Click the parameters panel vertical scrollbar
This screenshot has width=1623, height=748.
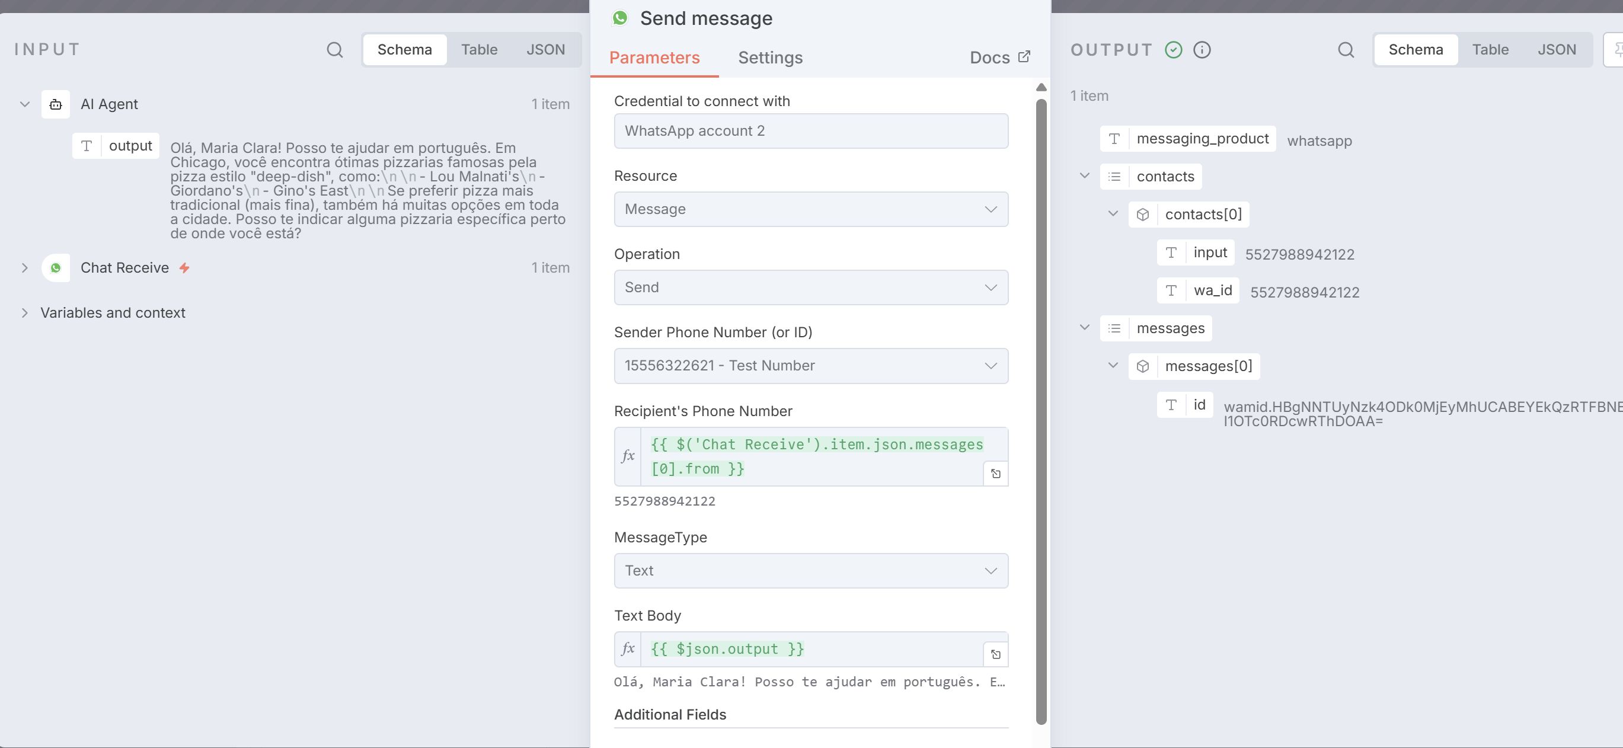tap(1041, 410)
